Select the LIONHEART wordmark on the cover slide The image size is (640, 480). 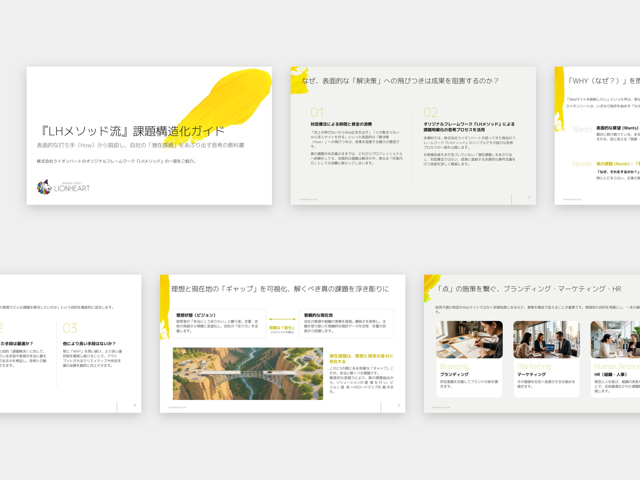(x=72, y=188)
